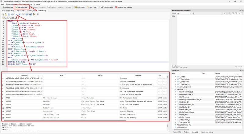Switch to the Browse Data tab
The image size is (244, 134).
(20, 11)
